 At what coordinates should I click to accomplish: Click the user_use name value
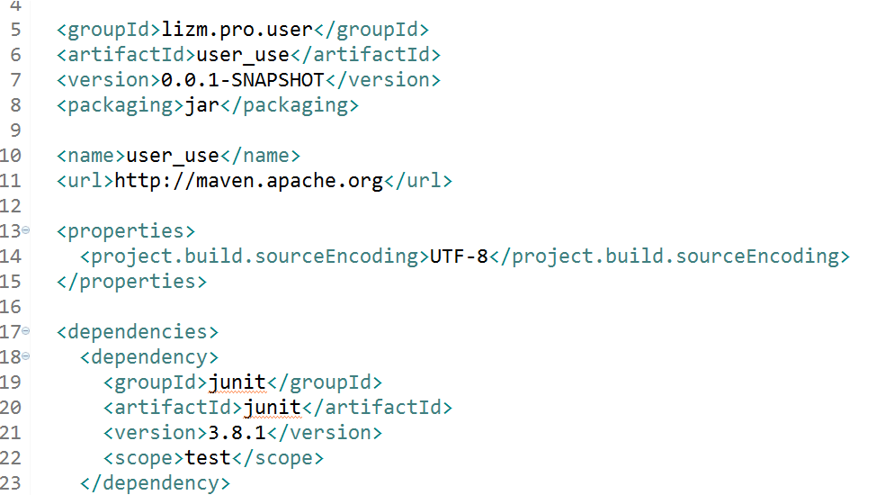click(173, 156)
